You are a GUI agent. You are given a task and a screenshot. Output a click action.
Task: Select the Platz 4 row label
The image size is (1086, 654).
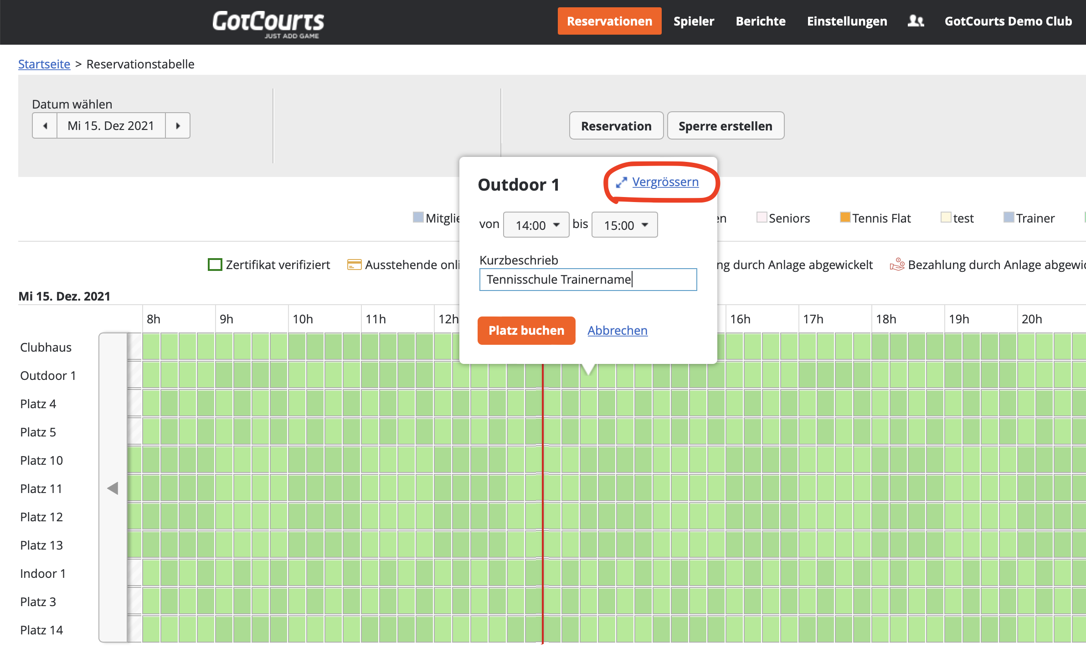[x=38, y=404]
